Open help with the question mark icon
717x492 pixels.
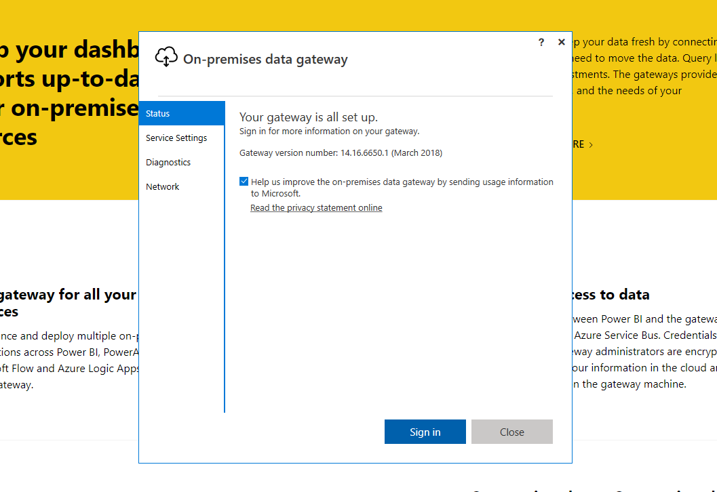pyautogui.click(x=541, y=42)
